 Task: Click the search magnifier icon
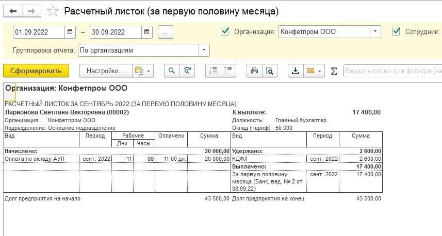[172, 71]
